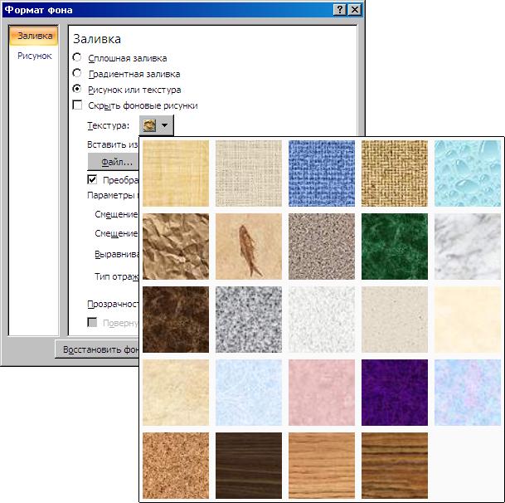The width and height of the screenshot is (505, 503).
Task: Choose the light blue tissue paper texture
Action: [249, 393]
